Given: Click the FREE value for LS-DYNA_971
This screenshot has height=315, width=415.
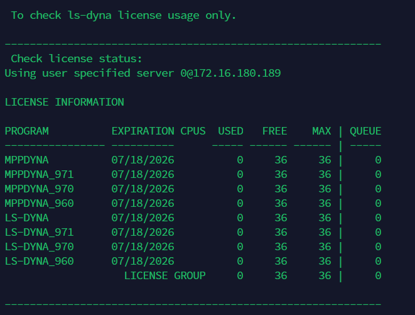Looking at the screenshot, I should (x=281, y=232).
